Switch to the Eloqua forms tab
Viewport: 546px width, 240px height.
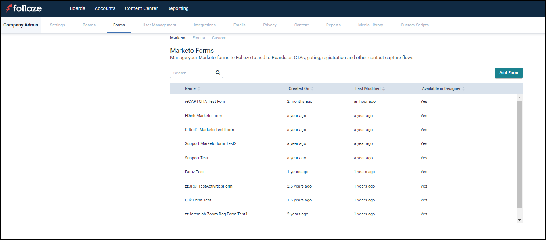tap(198, 38)
